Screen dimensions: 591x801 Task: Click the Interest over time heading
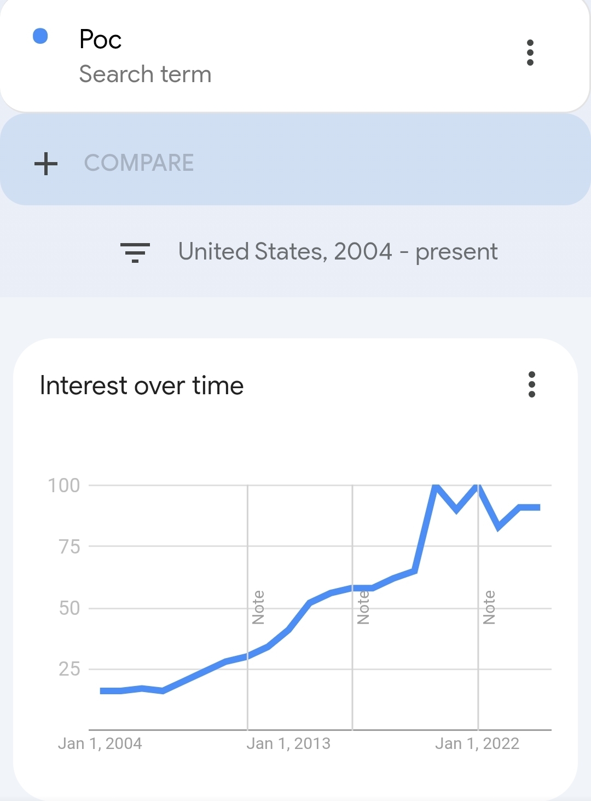click(x=142, y=385)
